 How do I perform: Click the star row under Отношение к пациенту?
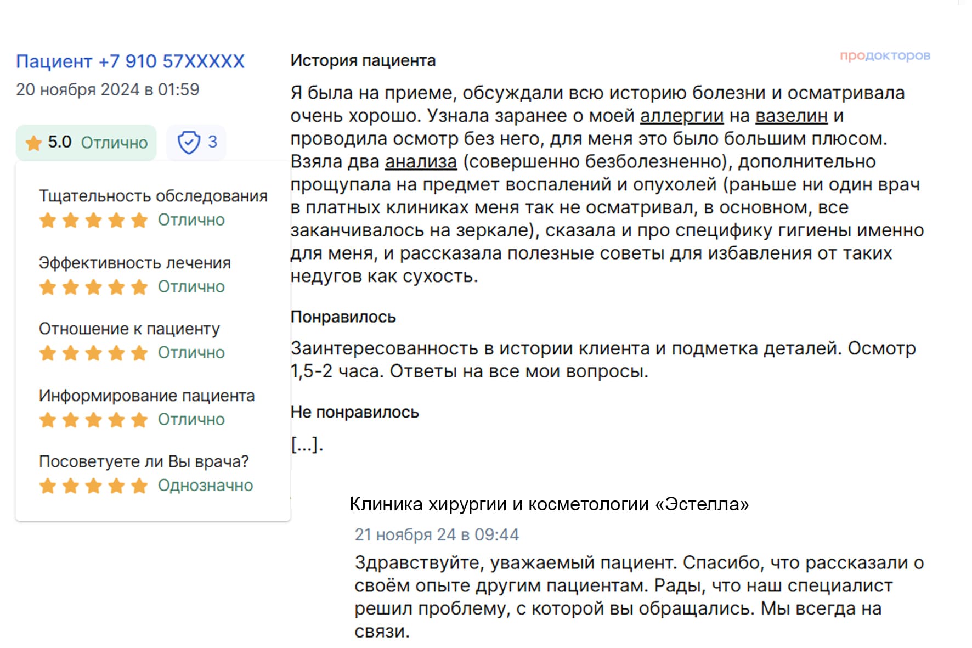pyautogui.click(x=94, y=353)
